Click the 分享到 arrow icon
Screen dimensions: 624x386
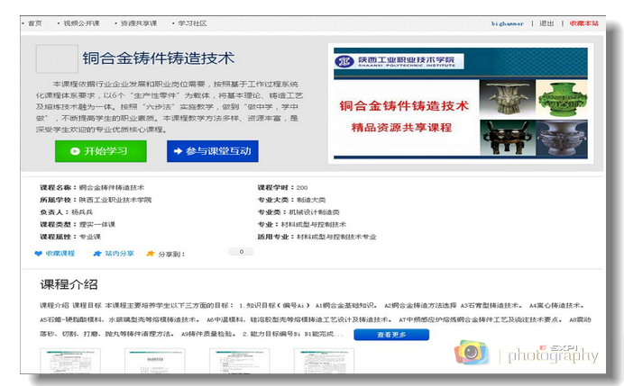151,254
